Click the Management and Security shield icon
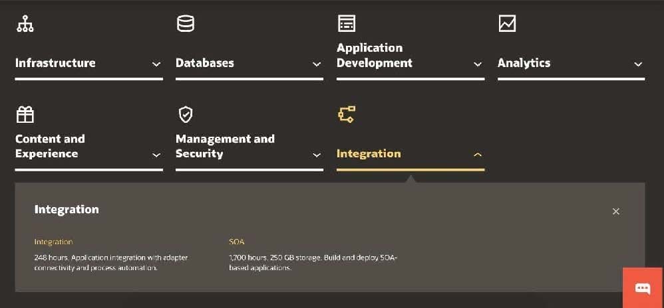The height and width of the screenshot is (308, 664). (186, 115)
